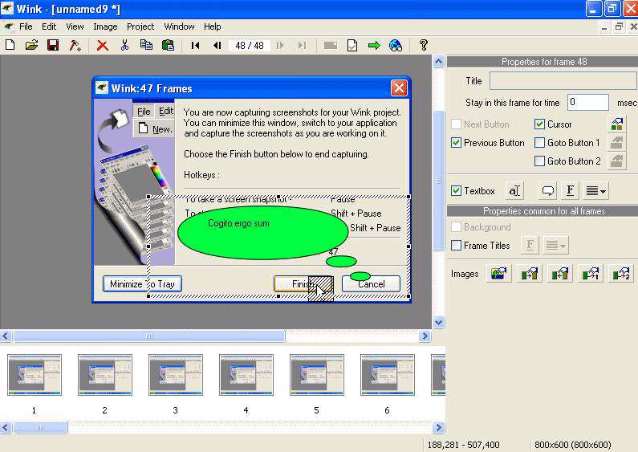
Task: Go to next frame arrow
Action: click(x=280, y=45)
